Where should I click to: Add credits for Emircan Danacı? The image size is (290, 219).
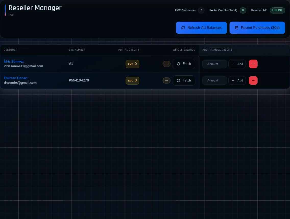[237, 80]
